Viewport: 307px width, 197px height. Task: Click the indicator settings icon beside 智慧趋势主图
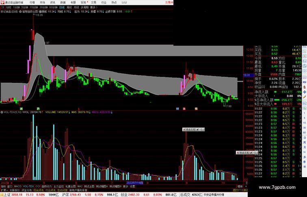pos(20,12)
